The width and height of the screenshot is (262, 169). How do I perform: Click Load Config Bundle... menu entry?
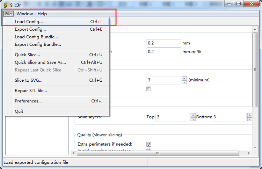[56, 37]
